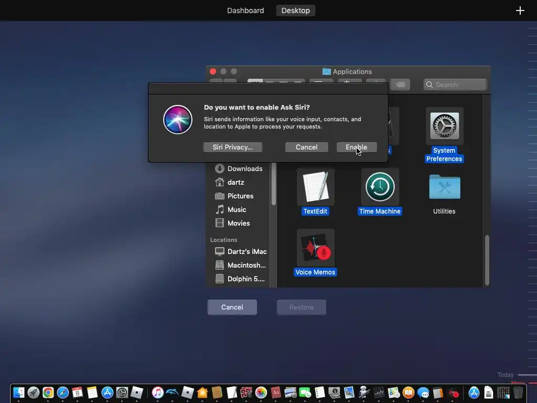Select the Dolphin 5.... disk in sidebar
Viewport: 537px width, 403px height.
(x=240, y=279)
